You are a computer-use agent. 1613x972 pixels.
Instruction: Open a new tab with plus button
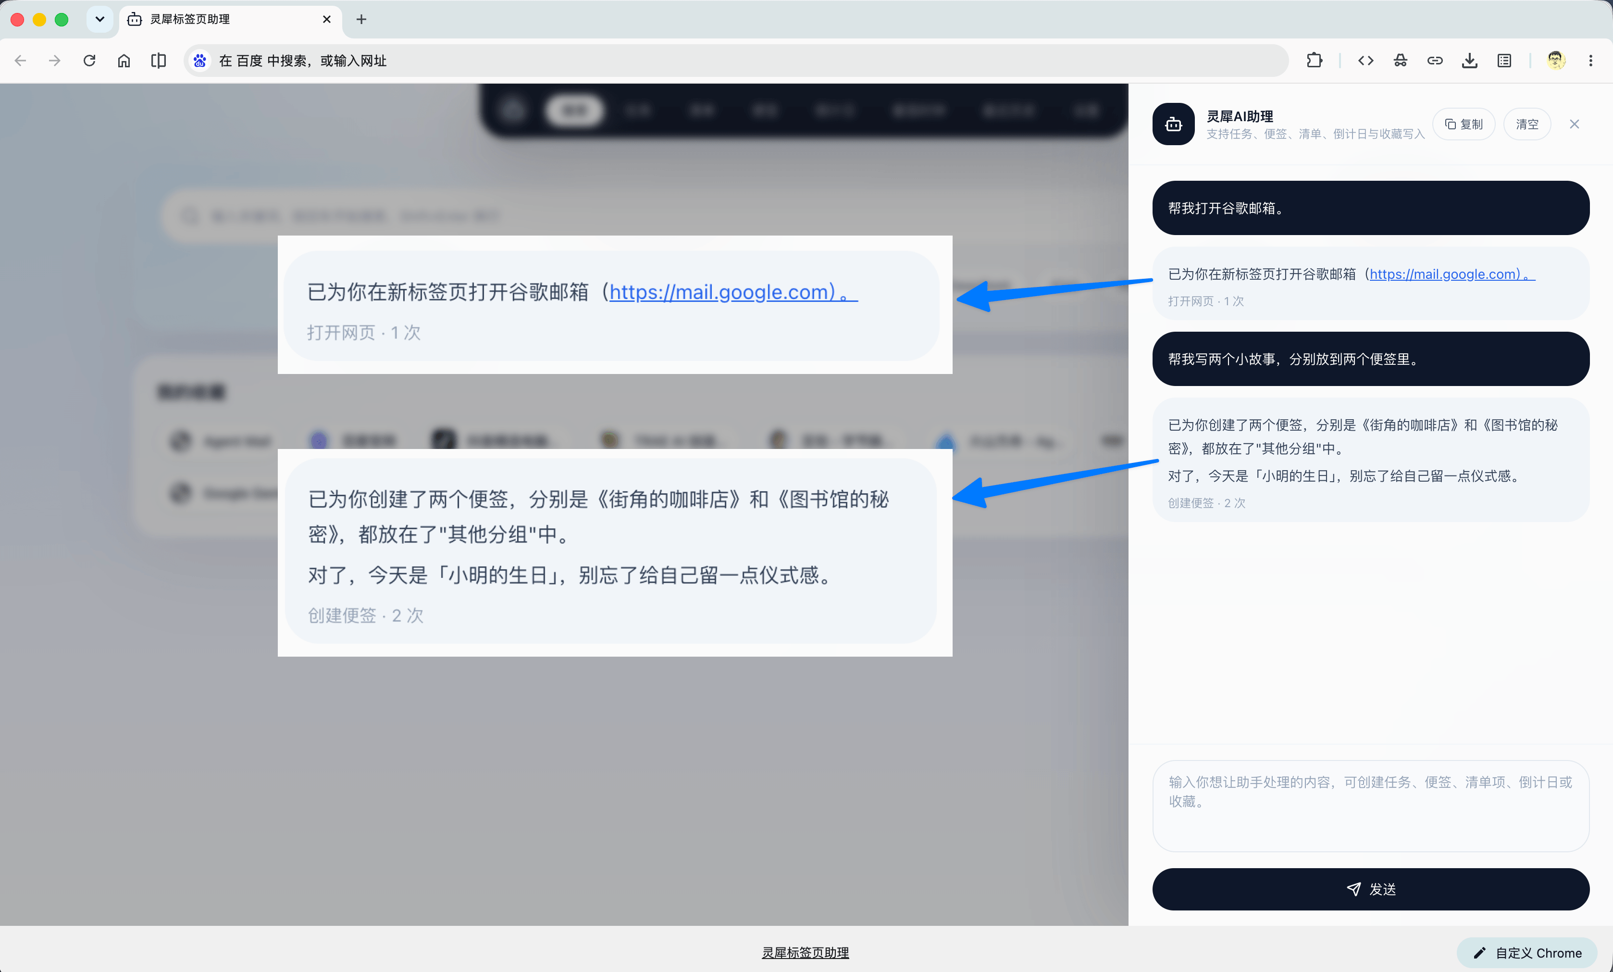[x=361, y=20]
